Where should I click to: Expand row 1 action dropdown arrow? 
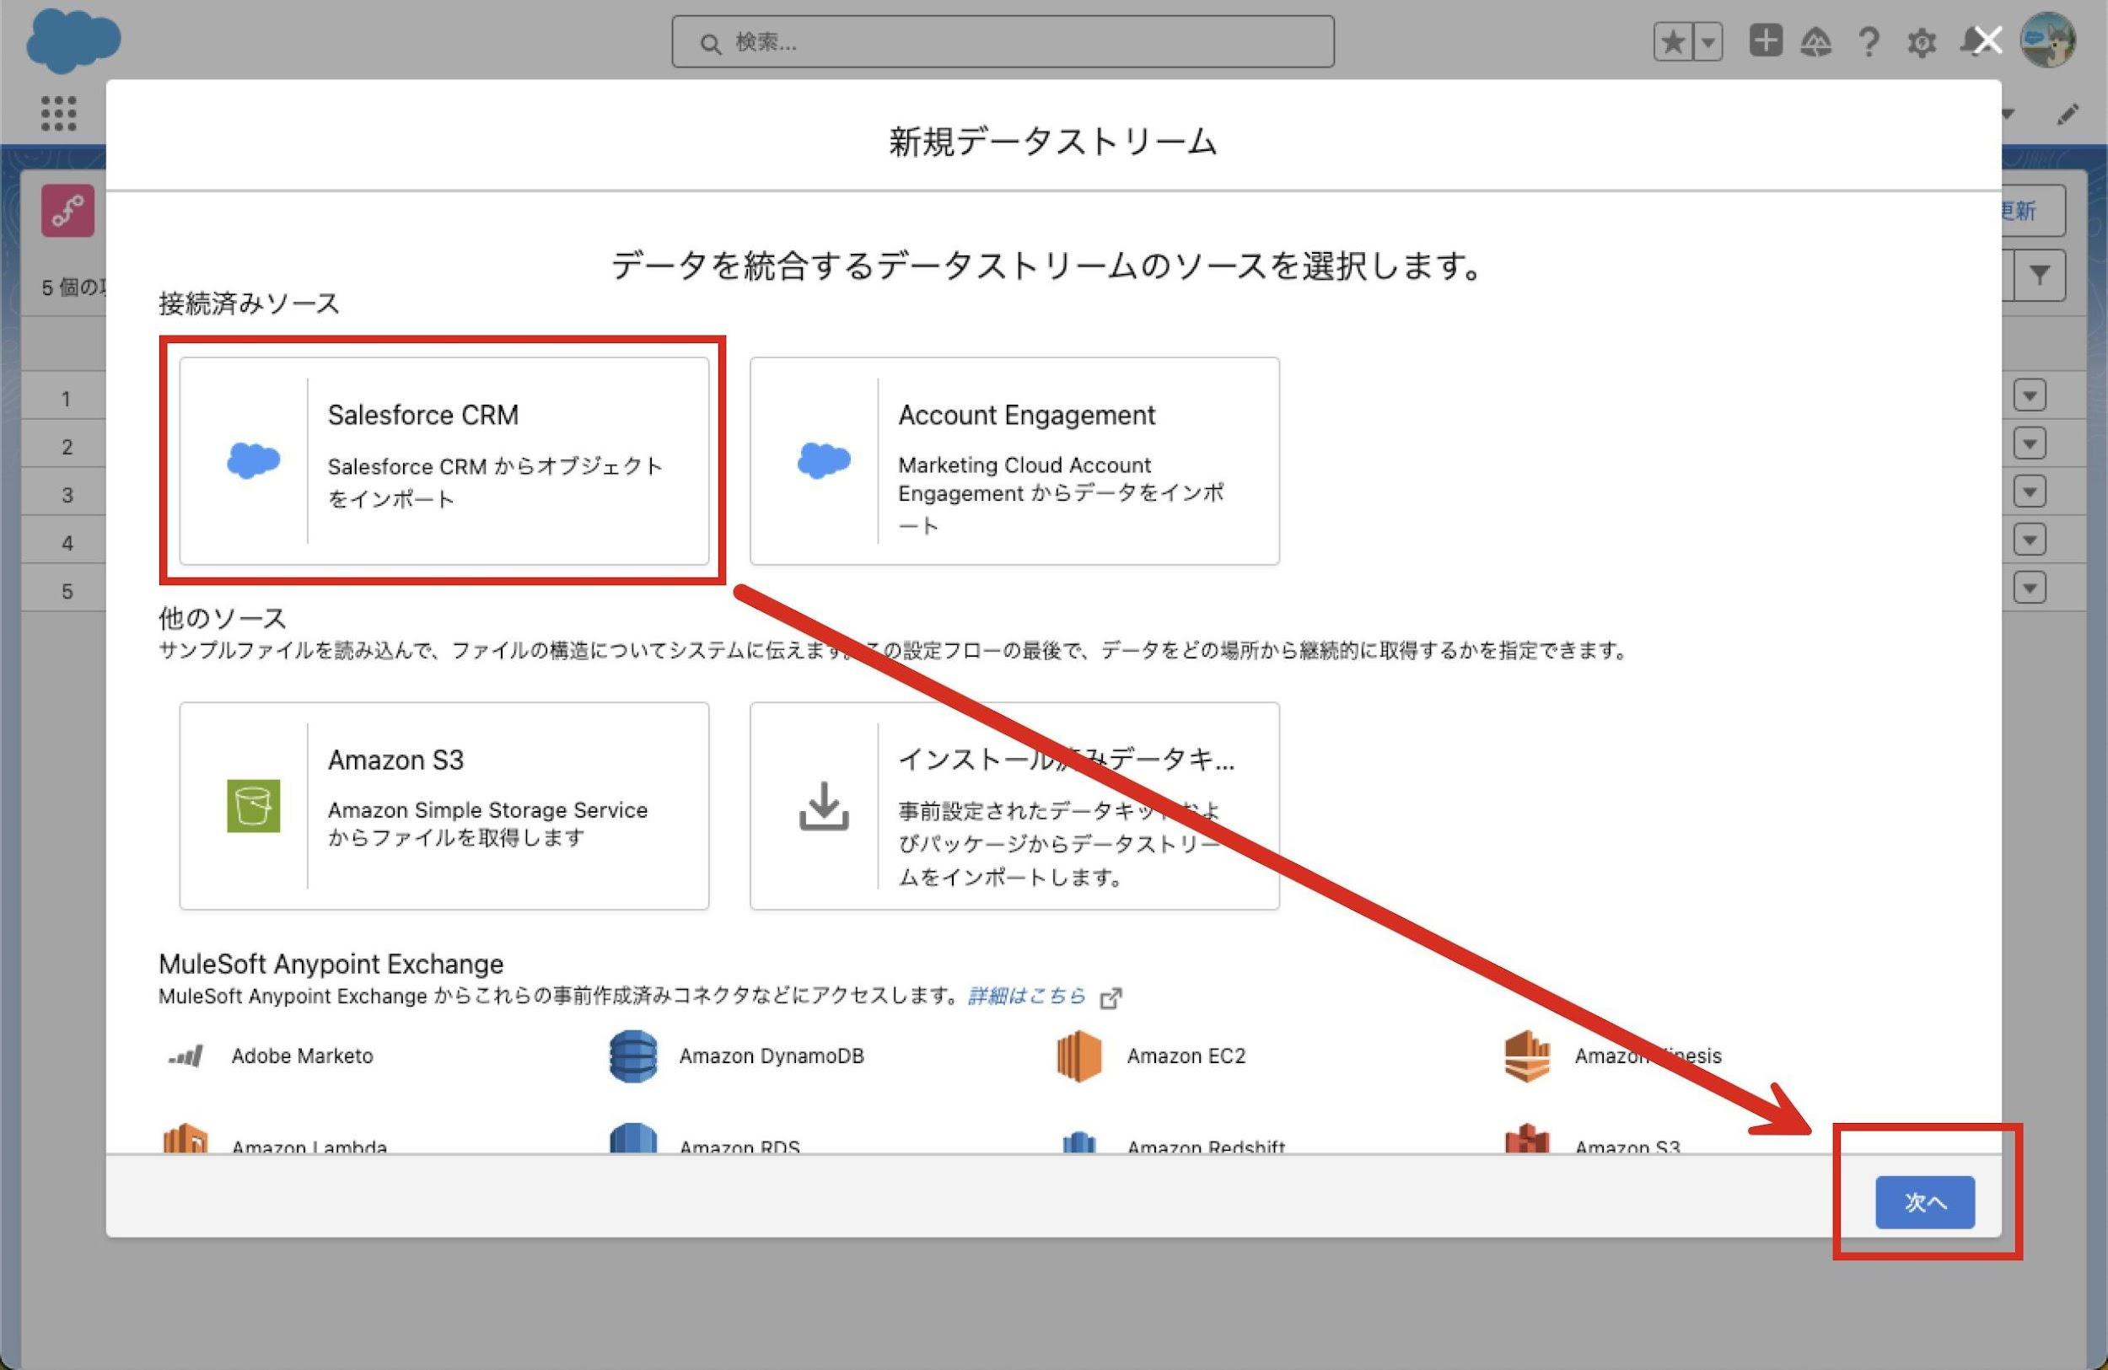pyautogui.click(x=2030, y=395)
